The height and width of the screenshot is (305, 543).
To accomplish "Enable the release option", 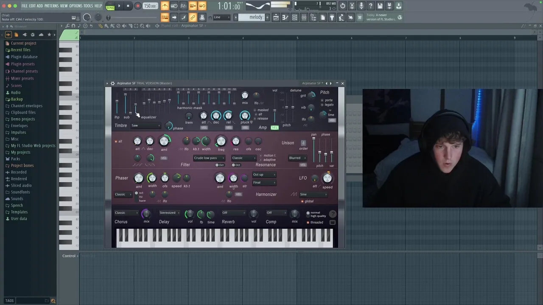I will coord(261,119).
